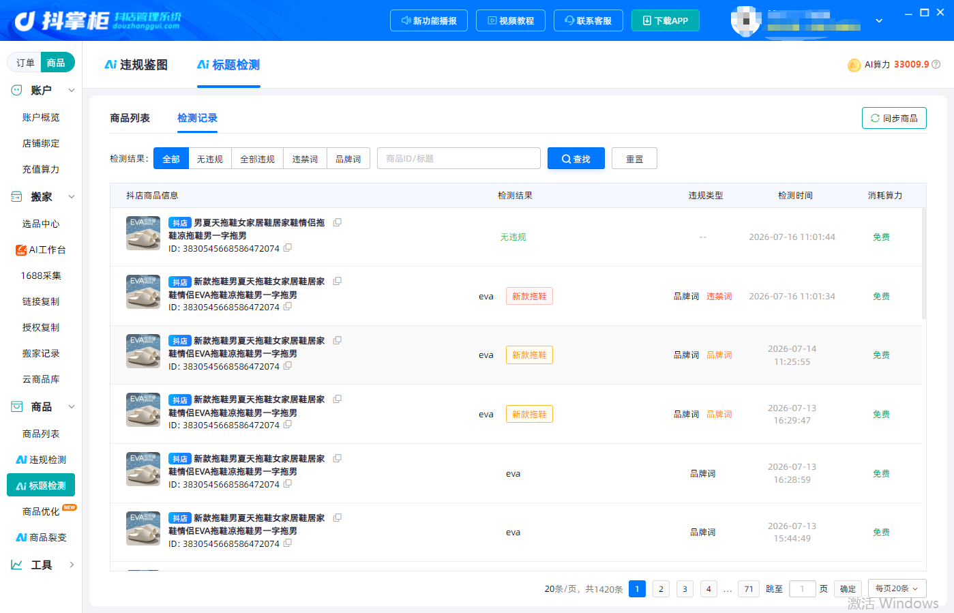Open the user account dropdown arrow
954x613 pixels.
[x=879, y=20]
